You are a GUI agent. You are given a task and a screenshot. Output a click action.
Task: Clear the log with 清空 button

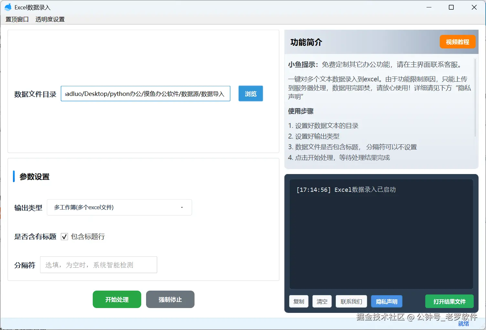click(322, 302)
